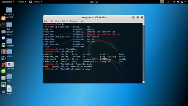Click the title 'root@yousef: ~/TheFatRat'
Image resolution: width=188 pixels, height=106 pixels.
(x=94, y=17)
